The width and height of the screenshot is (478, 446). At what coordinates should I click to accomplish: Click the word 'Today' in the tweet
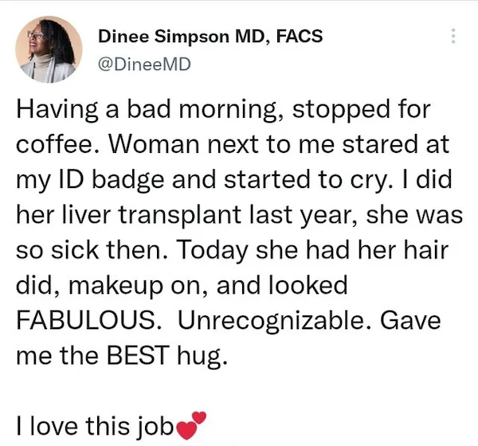[212, 250]
